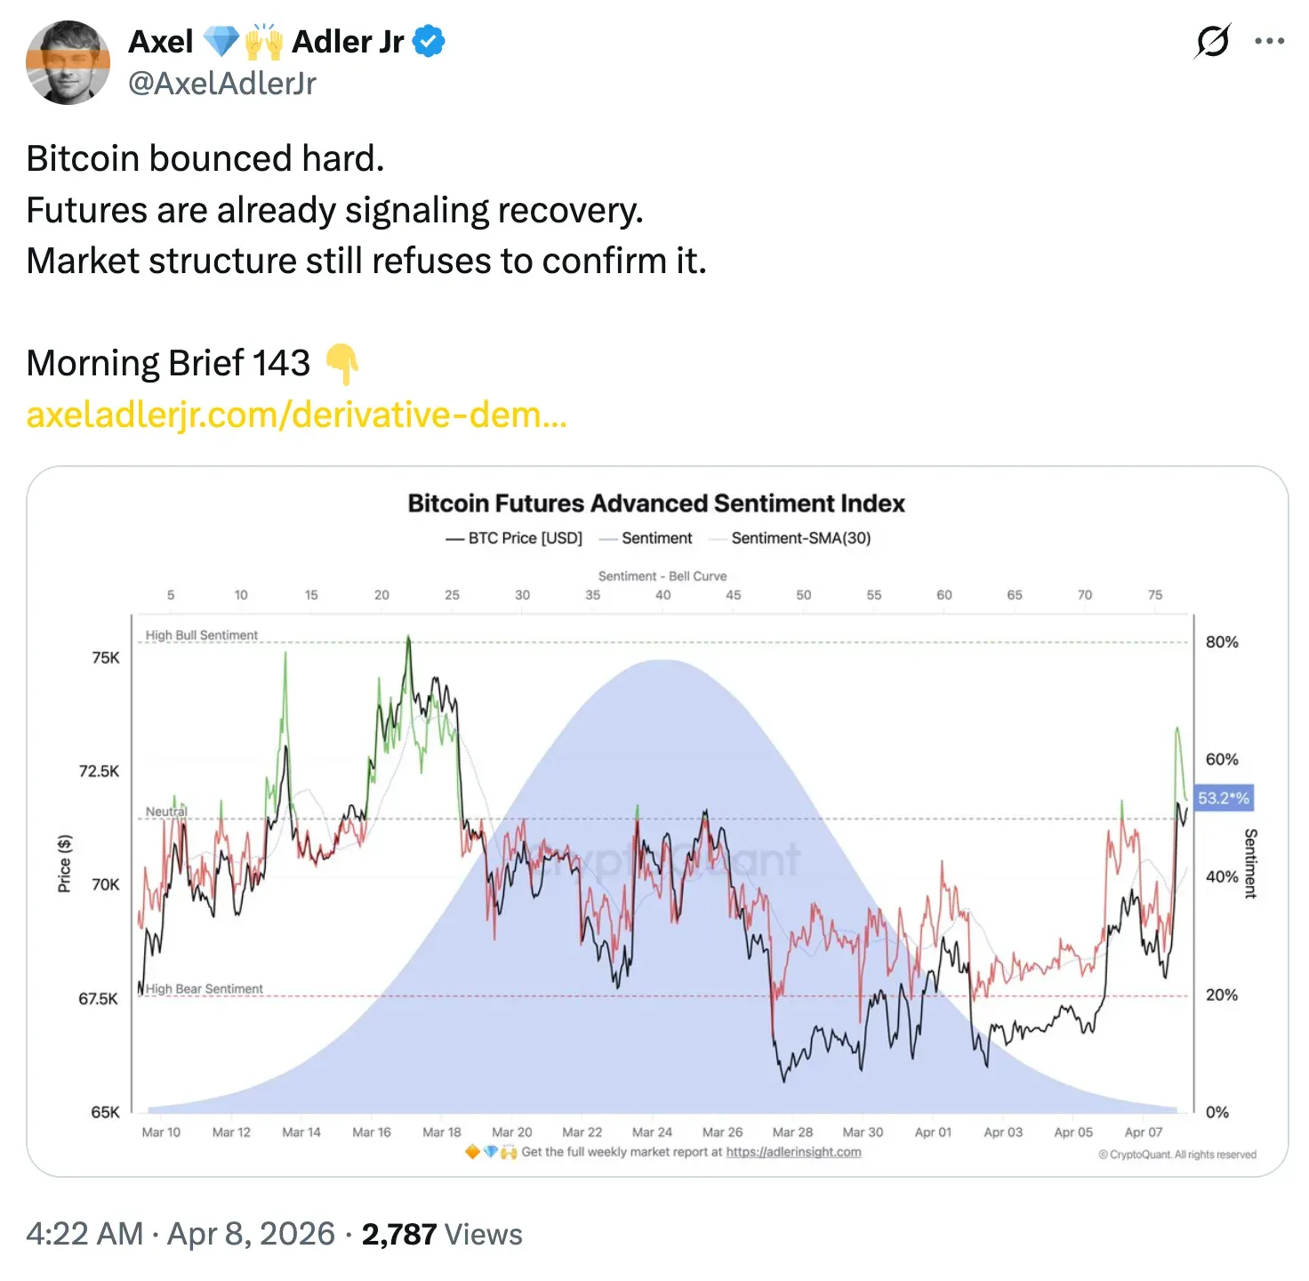Click the @AxelAdlerJr handle
Screen dimensions: 1309x1281
tap(222, 84)
